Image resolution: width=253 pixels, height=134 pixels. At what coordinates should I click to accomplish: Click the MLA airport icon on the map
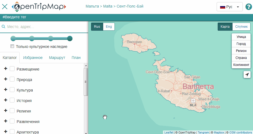[x=193, y=101]
